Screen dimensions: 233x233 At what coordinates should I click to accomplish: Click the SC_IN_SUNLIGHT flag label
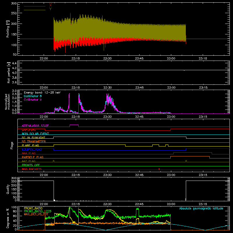33,137
